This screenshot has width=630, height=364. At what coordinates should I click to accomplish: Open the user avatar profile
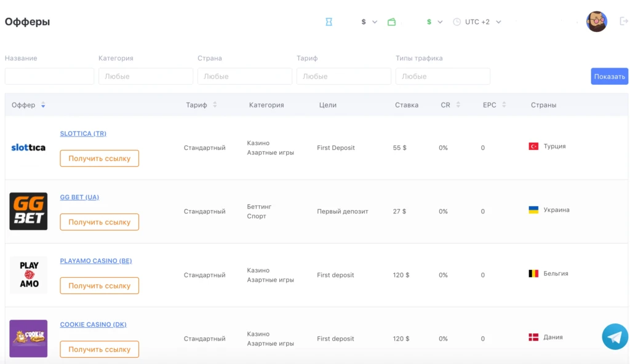(597, 22)
